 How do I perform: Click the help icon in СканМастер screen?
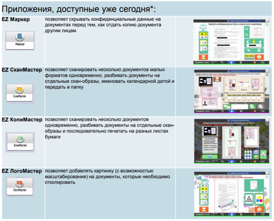[x=267, y=75]
